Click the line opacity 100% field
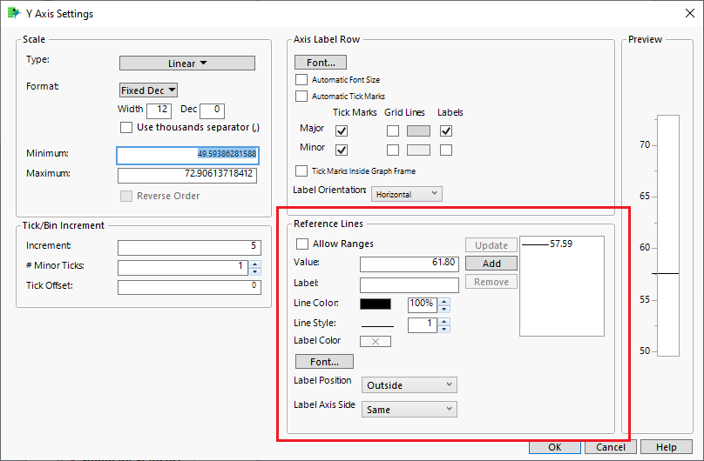 click(422, 304)
